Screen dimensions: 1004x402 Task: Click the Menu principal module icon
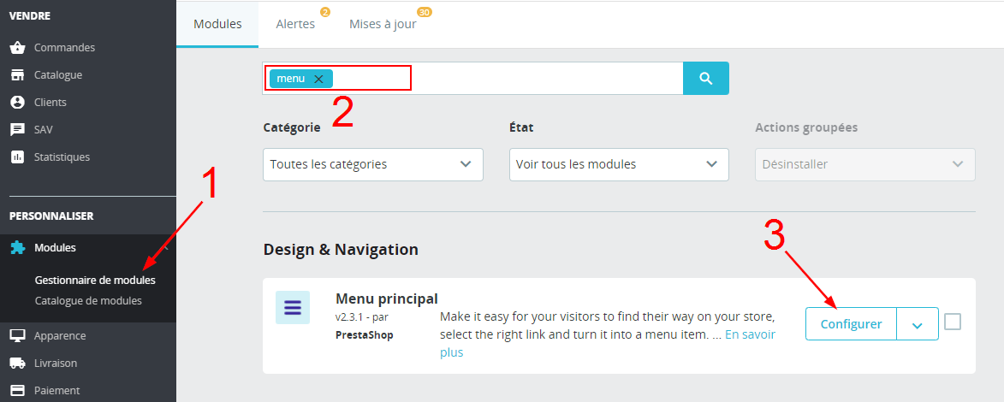[x=292, y=307]
